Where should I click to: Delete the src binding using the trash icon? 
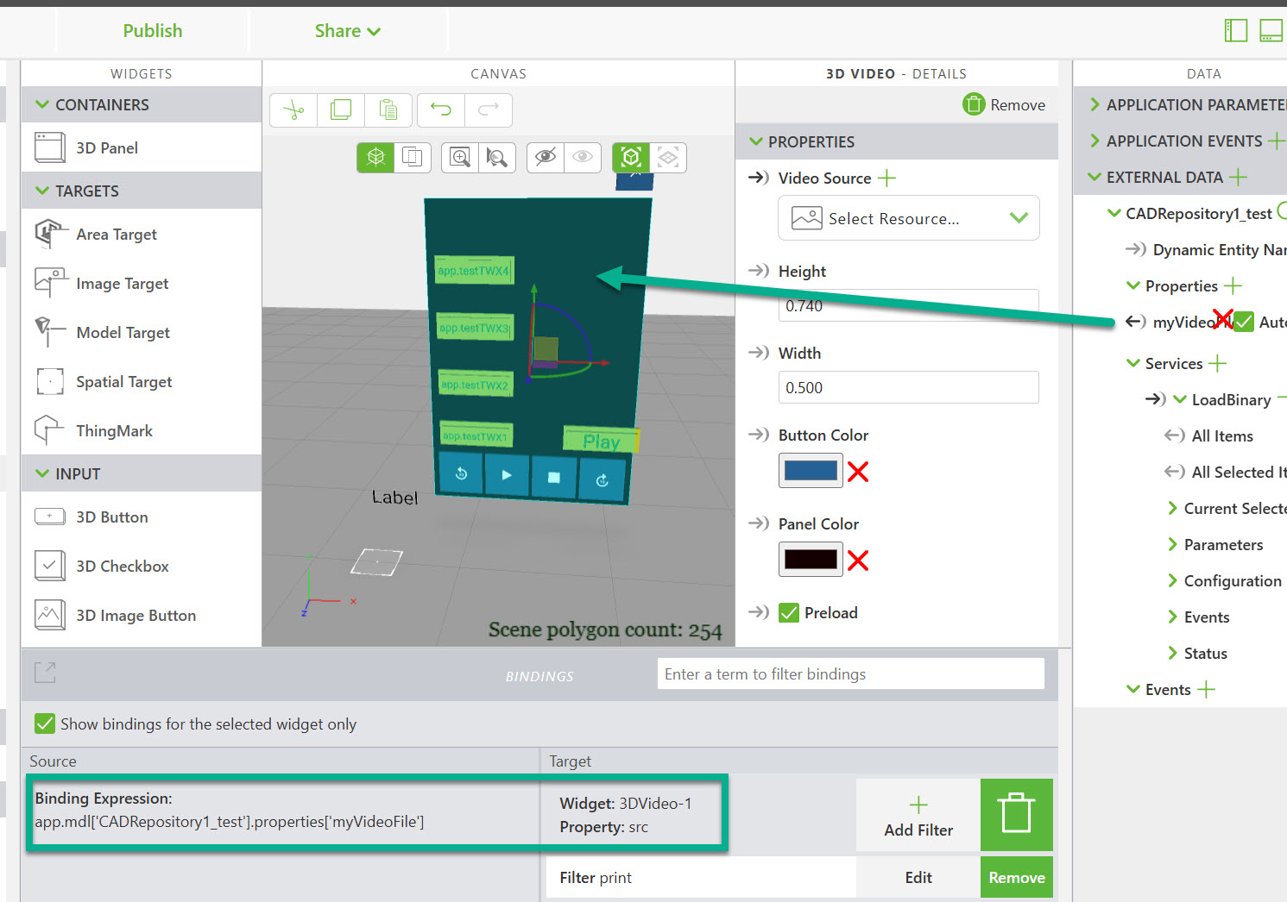tap(1016, 814)
